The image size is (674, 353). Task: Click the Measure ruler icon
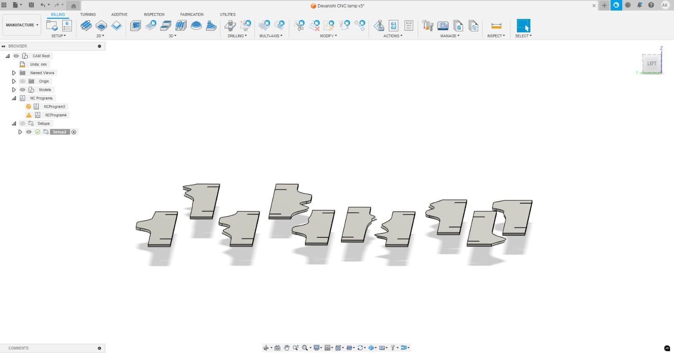point(496,26)
